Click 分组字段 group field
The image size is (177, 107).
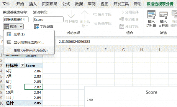129,26
